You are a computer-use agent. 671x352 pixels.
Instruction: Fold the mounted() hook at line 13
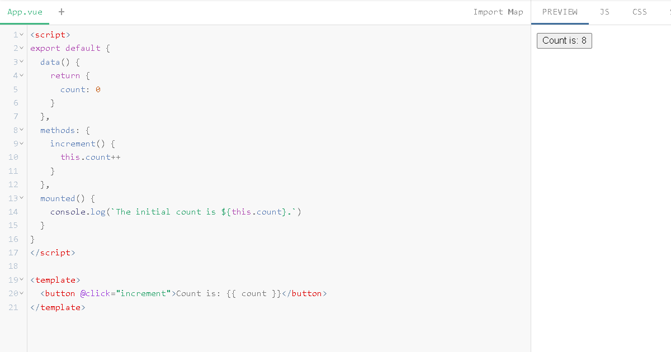click(x=22, y=198)
